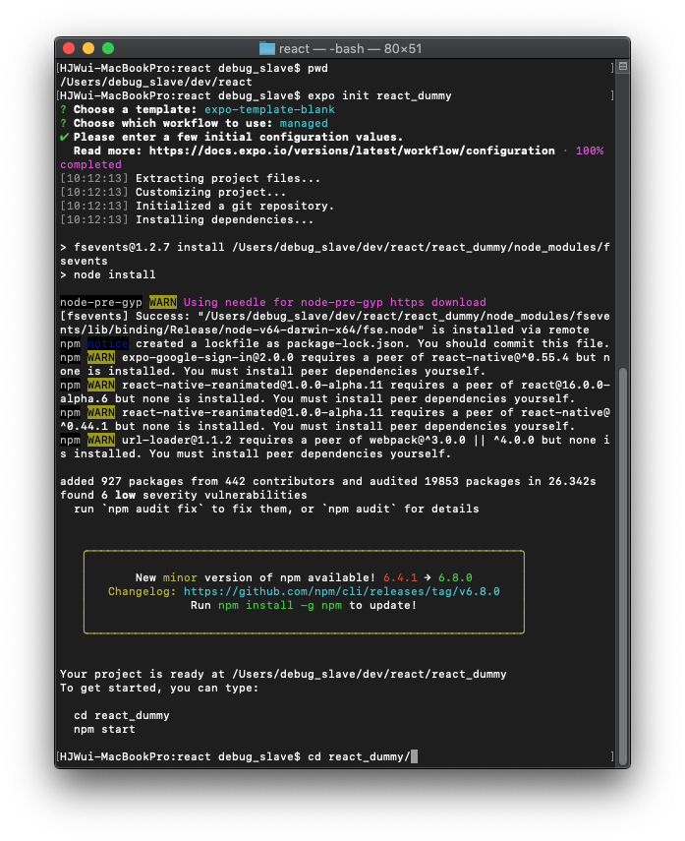Click 'found 6 low severity vulnerabilities' line

tap(184, 495)
